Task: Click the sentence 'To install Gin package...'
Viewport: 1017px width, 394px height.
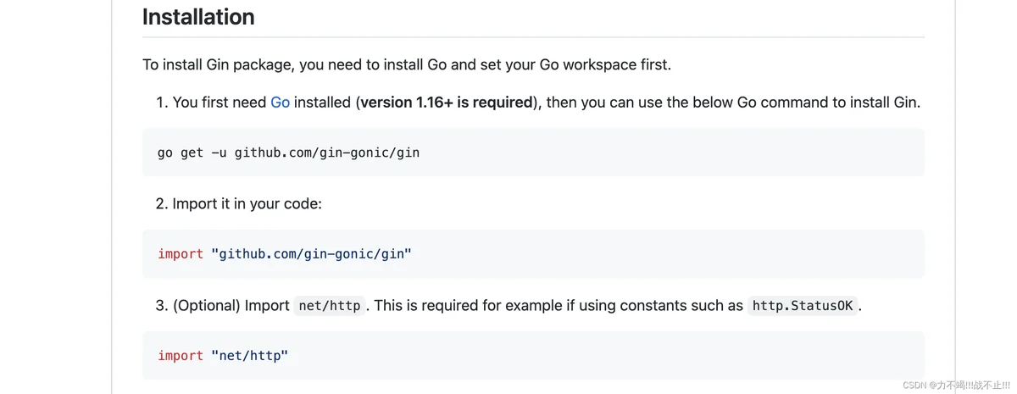Action: 407,65
